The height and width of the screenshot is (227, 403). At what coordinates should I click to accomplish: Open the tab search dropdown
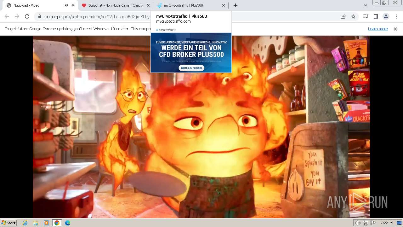click(365, 5)
